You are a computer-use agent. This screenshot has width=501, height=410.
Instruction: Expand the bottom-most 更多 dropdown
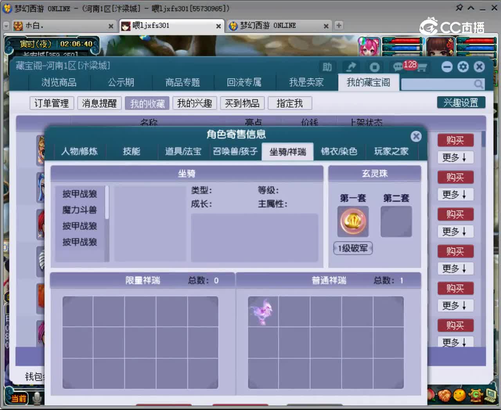(x=455, y=342)
